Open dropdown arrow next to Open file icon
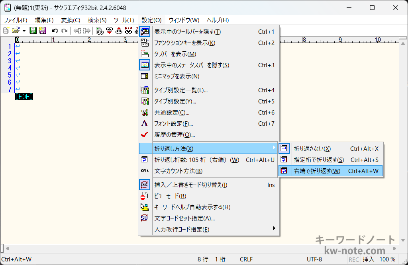 click(24, 31)
